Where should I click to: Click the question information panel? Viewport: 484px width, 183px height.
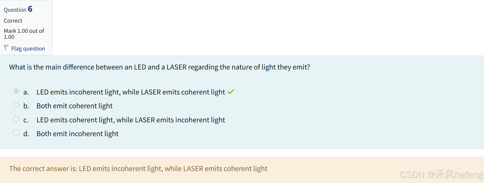tap(26, 27)
